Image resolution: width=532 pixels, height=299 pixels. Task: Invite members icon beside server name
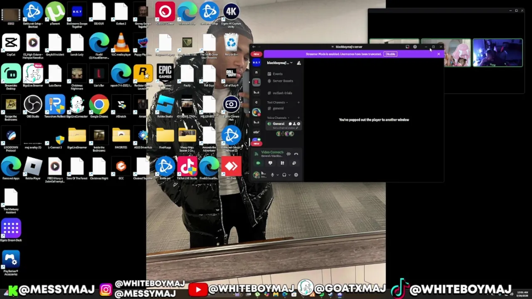coord(299,63)
